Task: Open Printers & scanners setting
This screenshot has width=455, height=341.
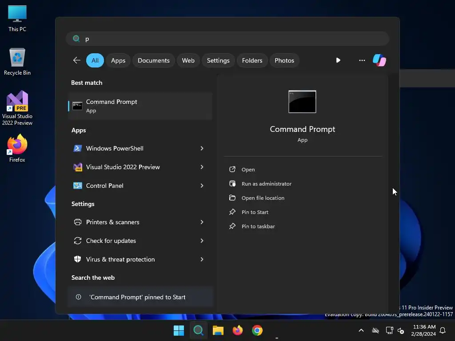Action: (x=140, y=222)
